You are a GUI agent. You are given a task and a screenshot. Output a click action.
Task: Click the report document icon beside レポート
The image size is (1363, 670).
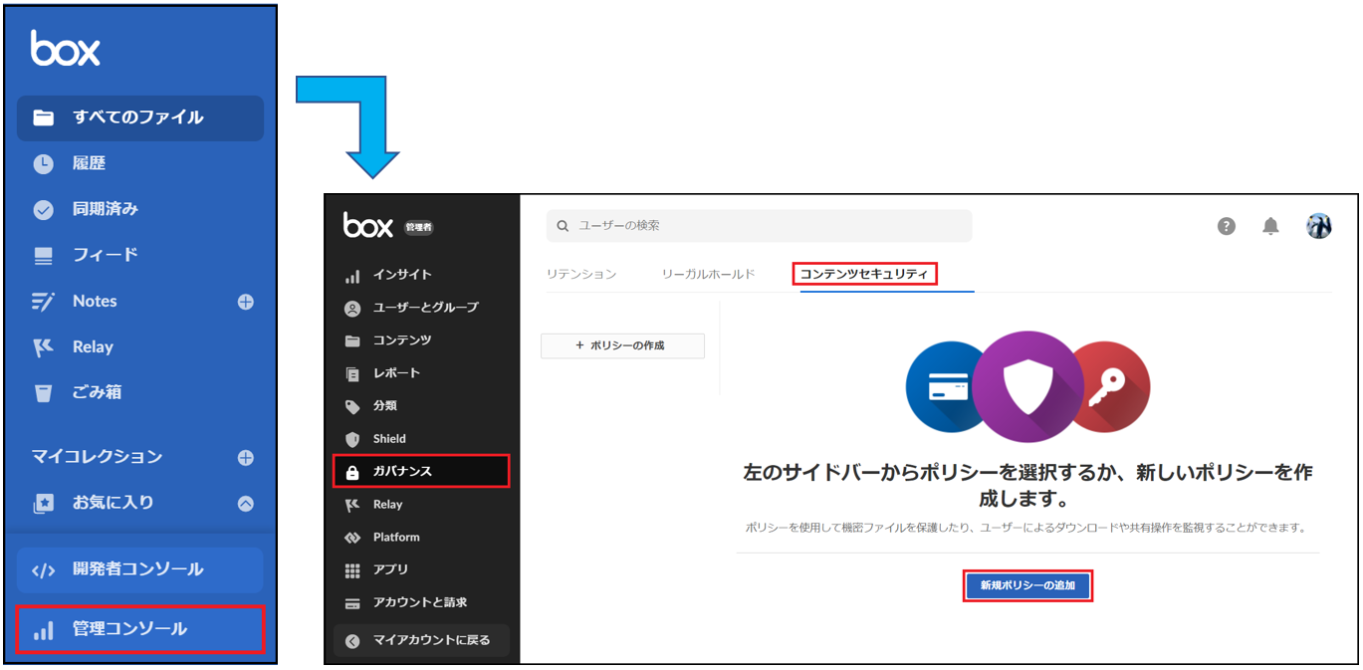(352, 374)
